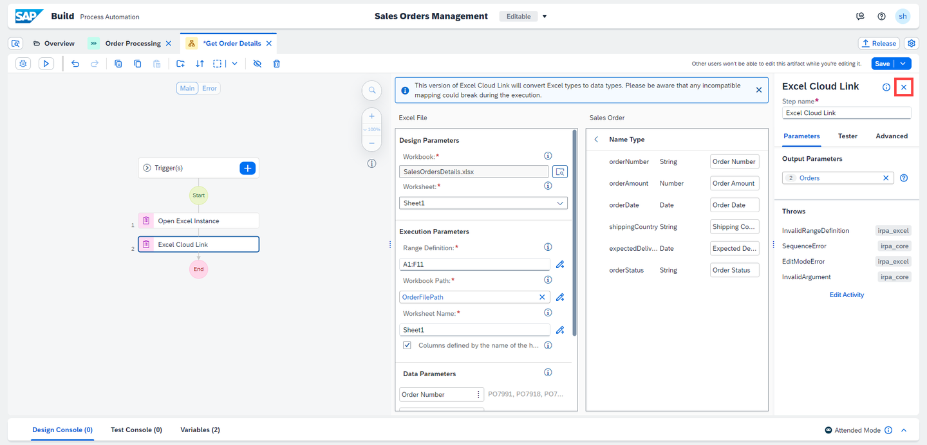Edit Range Definition expression pencil icon
Screen dimensions: 927x445
click(560, 264)
